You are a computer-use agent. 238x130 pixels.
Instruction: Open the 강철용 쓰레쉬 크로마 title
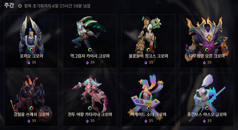[x=32, y=114]
